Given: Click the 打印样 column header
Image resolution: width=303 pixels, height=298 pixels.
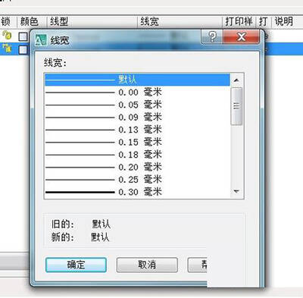Looking at the screenshot, I should coord(239,21).
